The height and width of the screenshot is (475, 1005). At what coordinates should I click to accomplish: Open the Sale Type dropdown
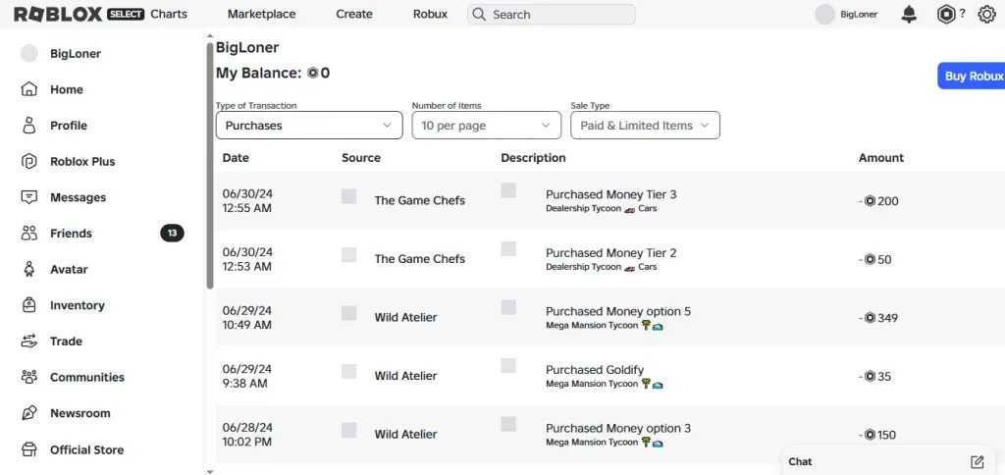click(645, 125)
